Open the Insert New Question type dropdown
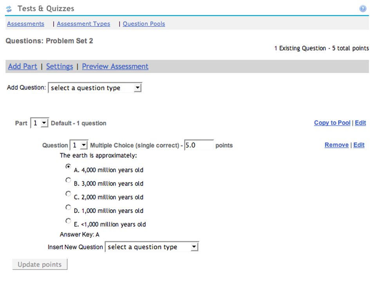The image size is (376, 282). [152, 247]
